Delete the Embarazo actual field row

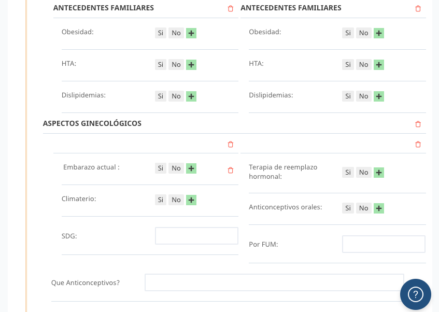[231, 171]
